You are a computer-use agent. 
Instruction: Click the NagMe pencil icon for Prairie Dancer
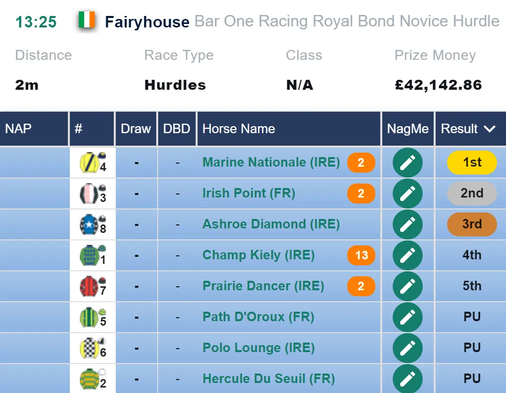pos(408,286)
